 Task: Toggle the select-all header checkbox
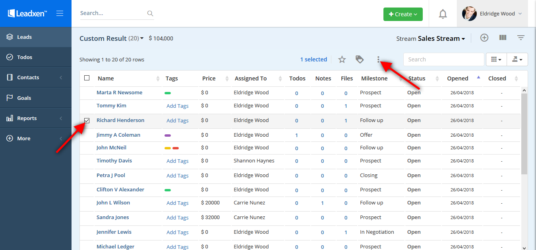coord(87,78)
